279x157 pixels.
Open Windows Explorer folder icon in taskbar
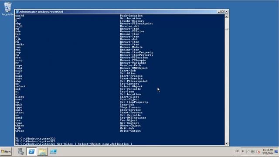(43, 151)
